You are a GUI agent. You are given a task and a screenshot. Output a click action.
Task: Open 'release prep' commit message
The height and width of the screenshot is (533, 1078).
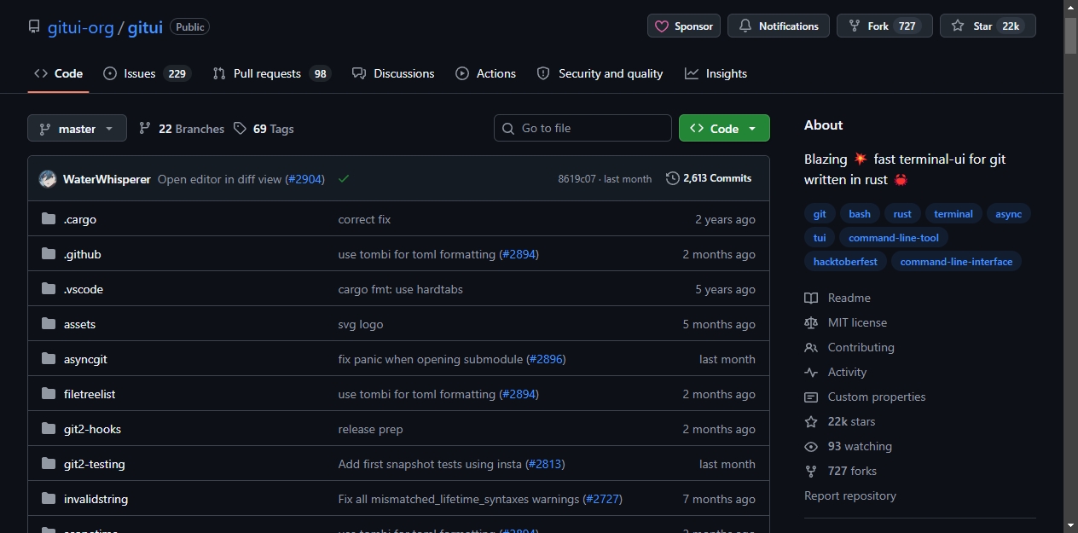pos(371,429)
